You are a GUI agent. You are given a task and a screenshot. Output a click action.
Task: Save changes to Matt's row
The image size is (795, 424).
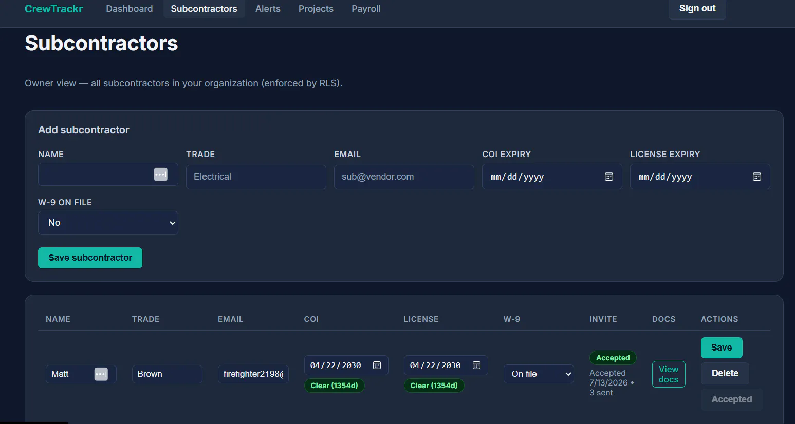pos(722,348)
